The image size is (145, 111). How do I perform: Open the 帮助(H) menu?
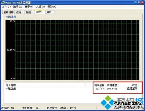52,7
